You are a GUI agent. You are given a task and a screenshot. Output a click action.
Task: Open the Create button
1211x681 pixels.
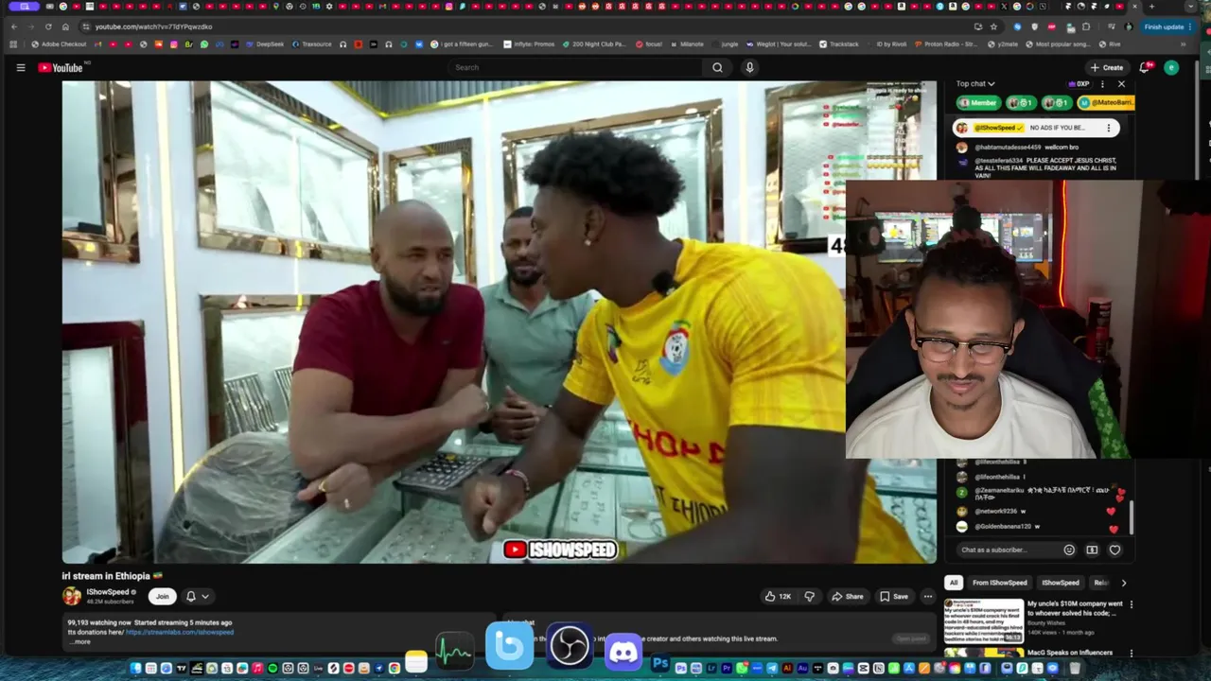tap(1106, 67)
